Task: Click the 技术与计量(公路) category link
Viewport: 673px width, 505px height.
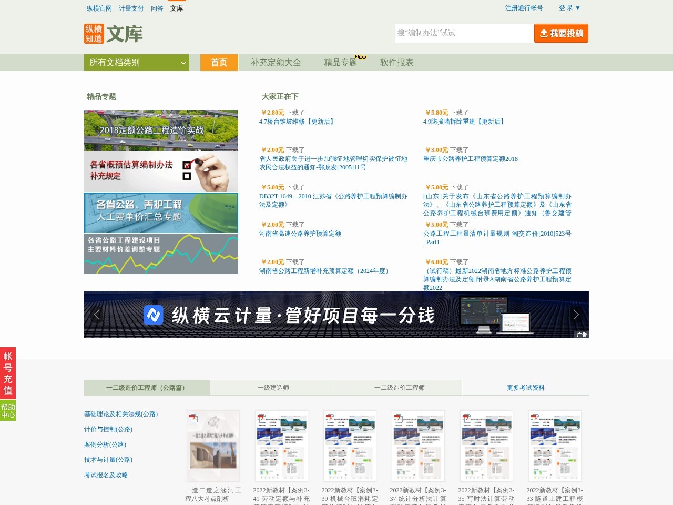Action: pyautogui.click(x=108, y=460)
